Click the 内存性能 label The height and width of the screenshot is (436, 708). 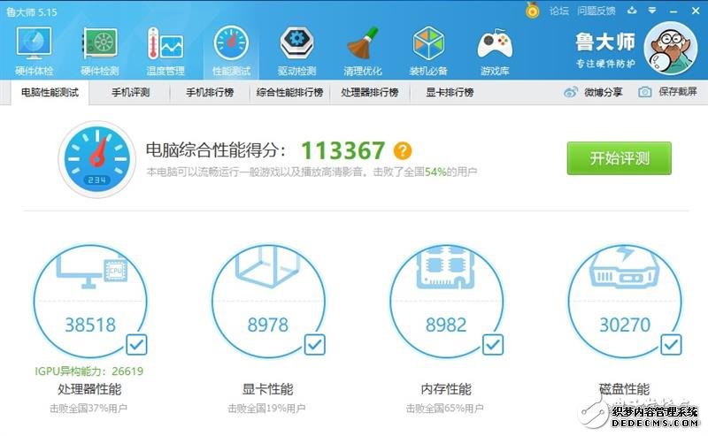click(x=446, y=389)
